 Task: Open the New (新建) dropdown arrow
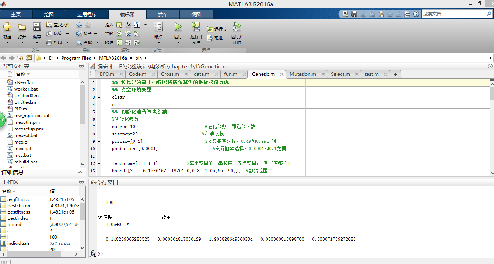(7, 42)
